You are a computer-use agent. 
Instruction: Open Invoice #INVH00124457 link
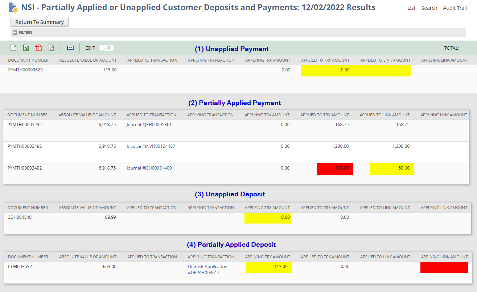point(151,146)
